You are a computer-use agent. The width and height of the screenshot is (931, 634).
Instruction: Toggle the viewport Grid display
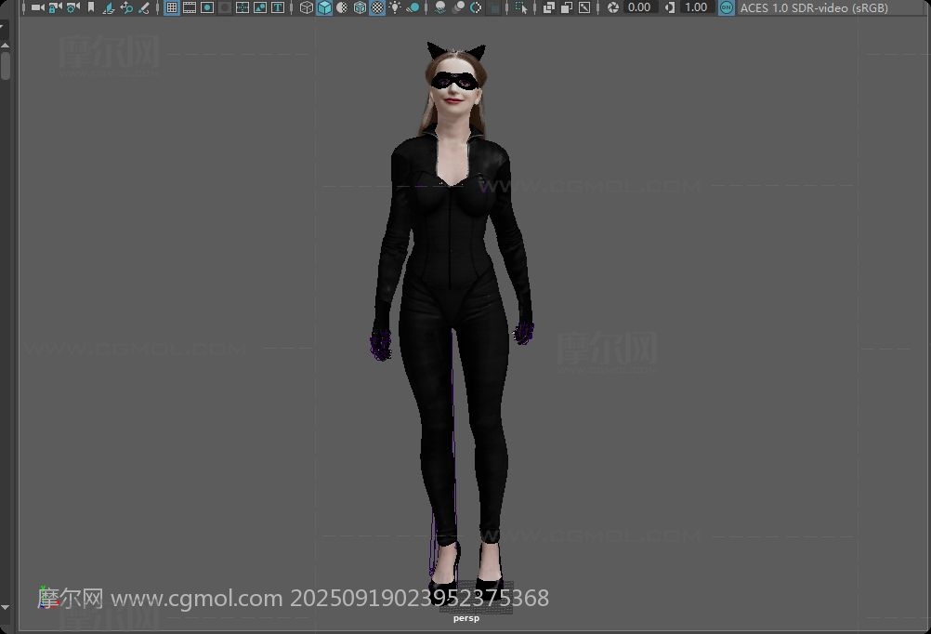[x=172, y=7]
